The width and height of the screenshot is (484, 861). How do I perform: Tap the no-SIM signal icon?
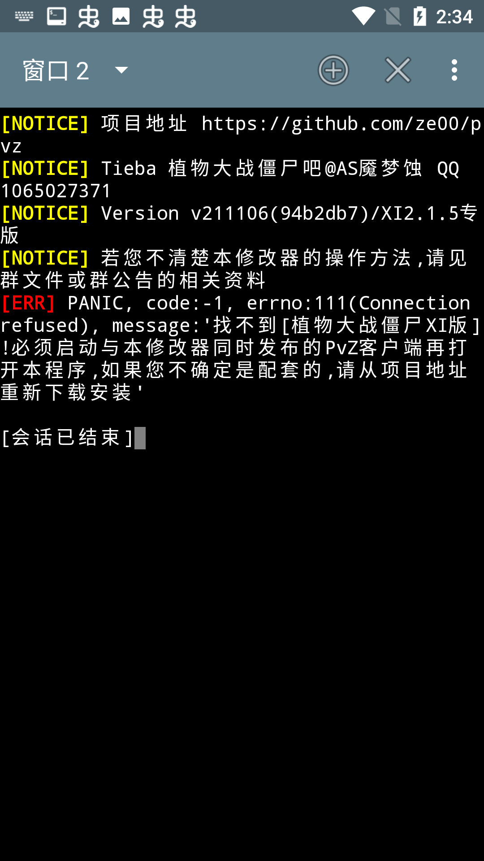[393, 17]
